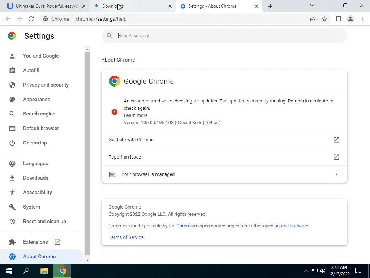Click the Search settings field
Screen dimensions: 370x278
coord(224,36)
